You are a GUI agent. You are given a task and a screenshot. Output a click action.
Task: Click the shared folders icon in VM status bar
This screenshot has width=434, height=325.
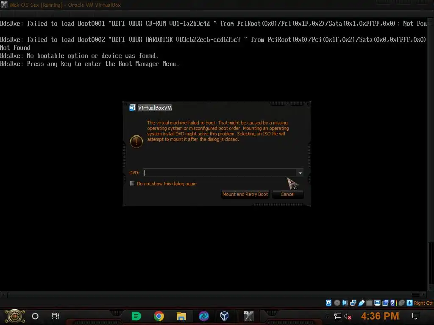click(x=369, y=303)
